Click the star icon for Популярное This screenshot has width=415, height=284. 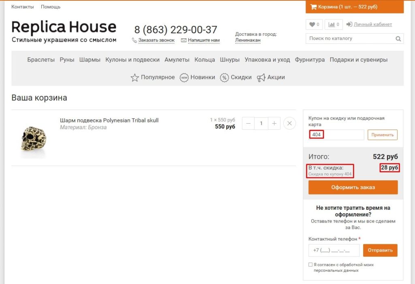pos(135,77)
